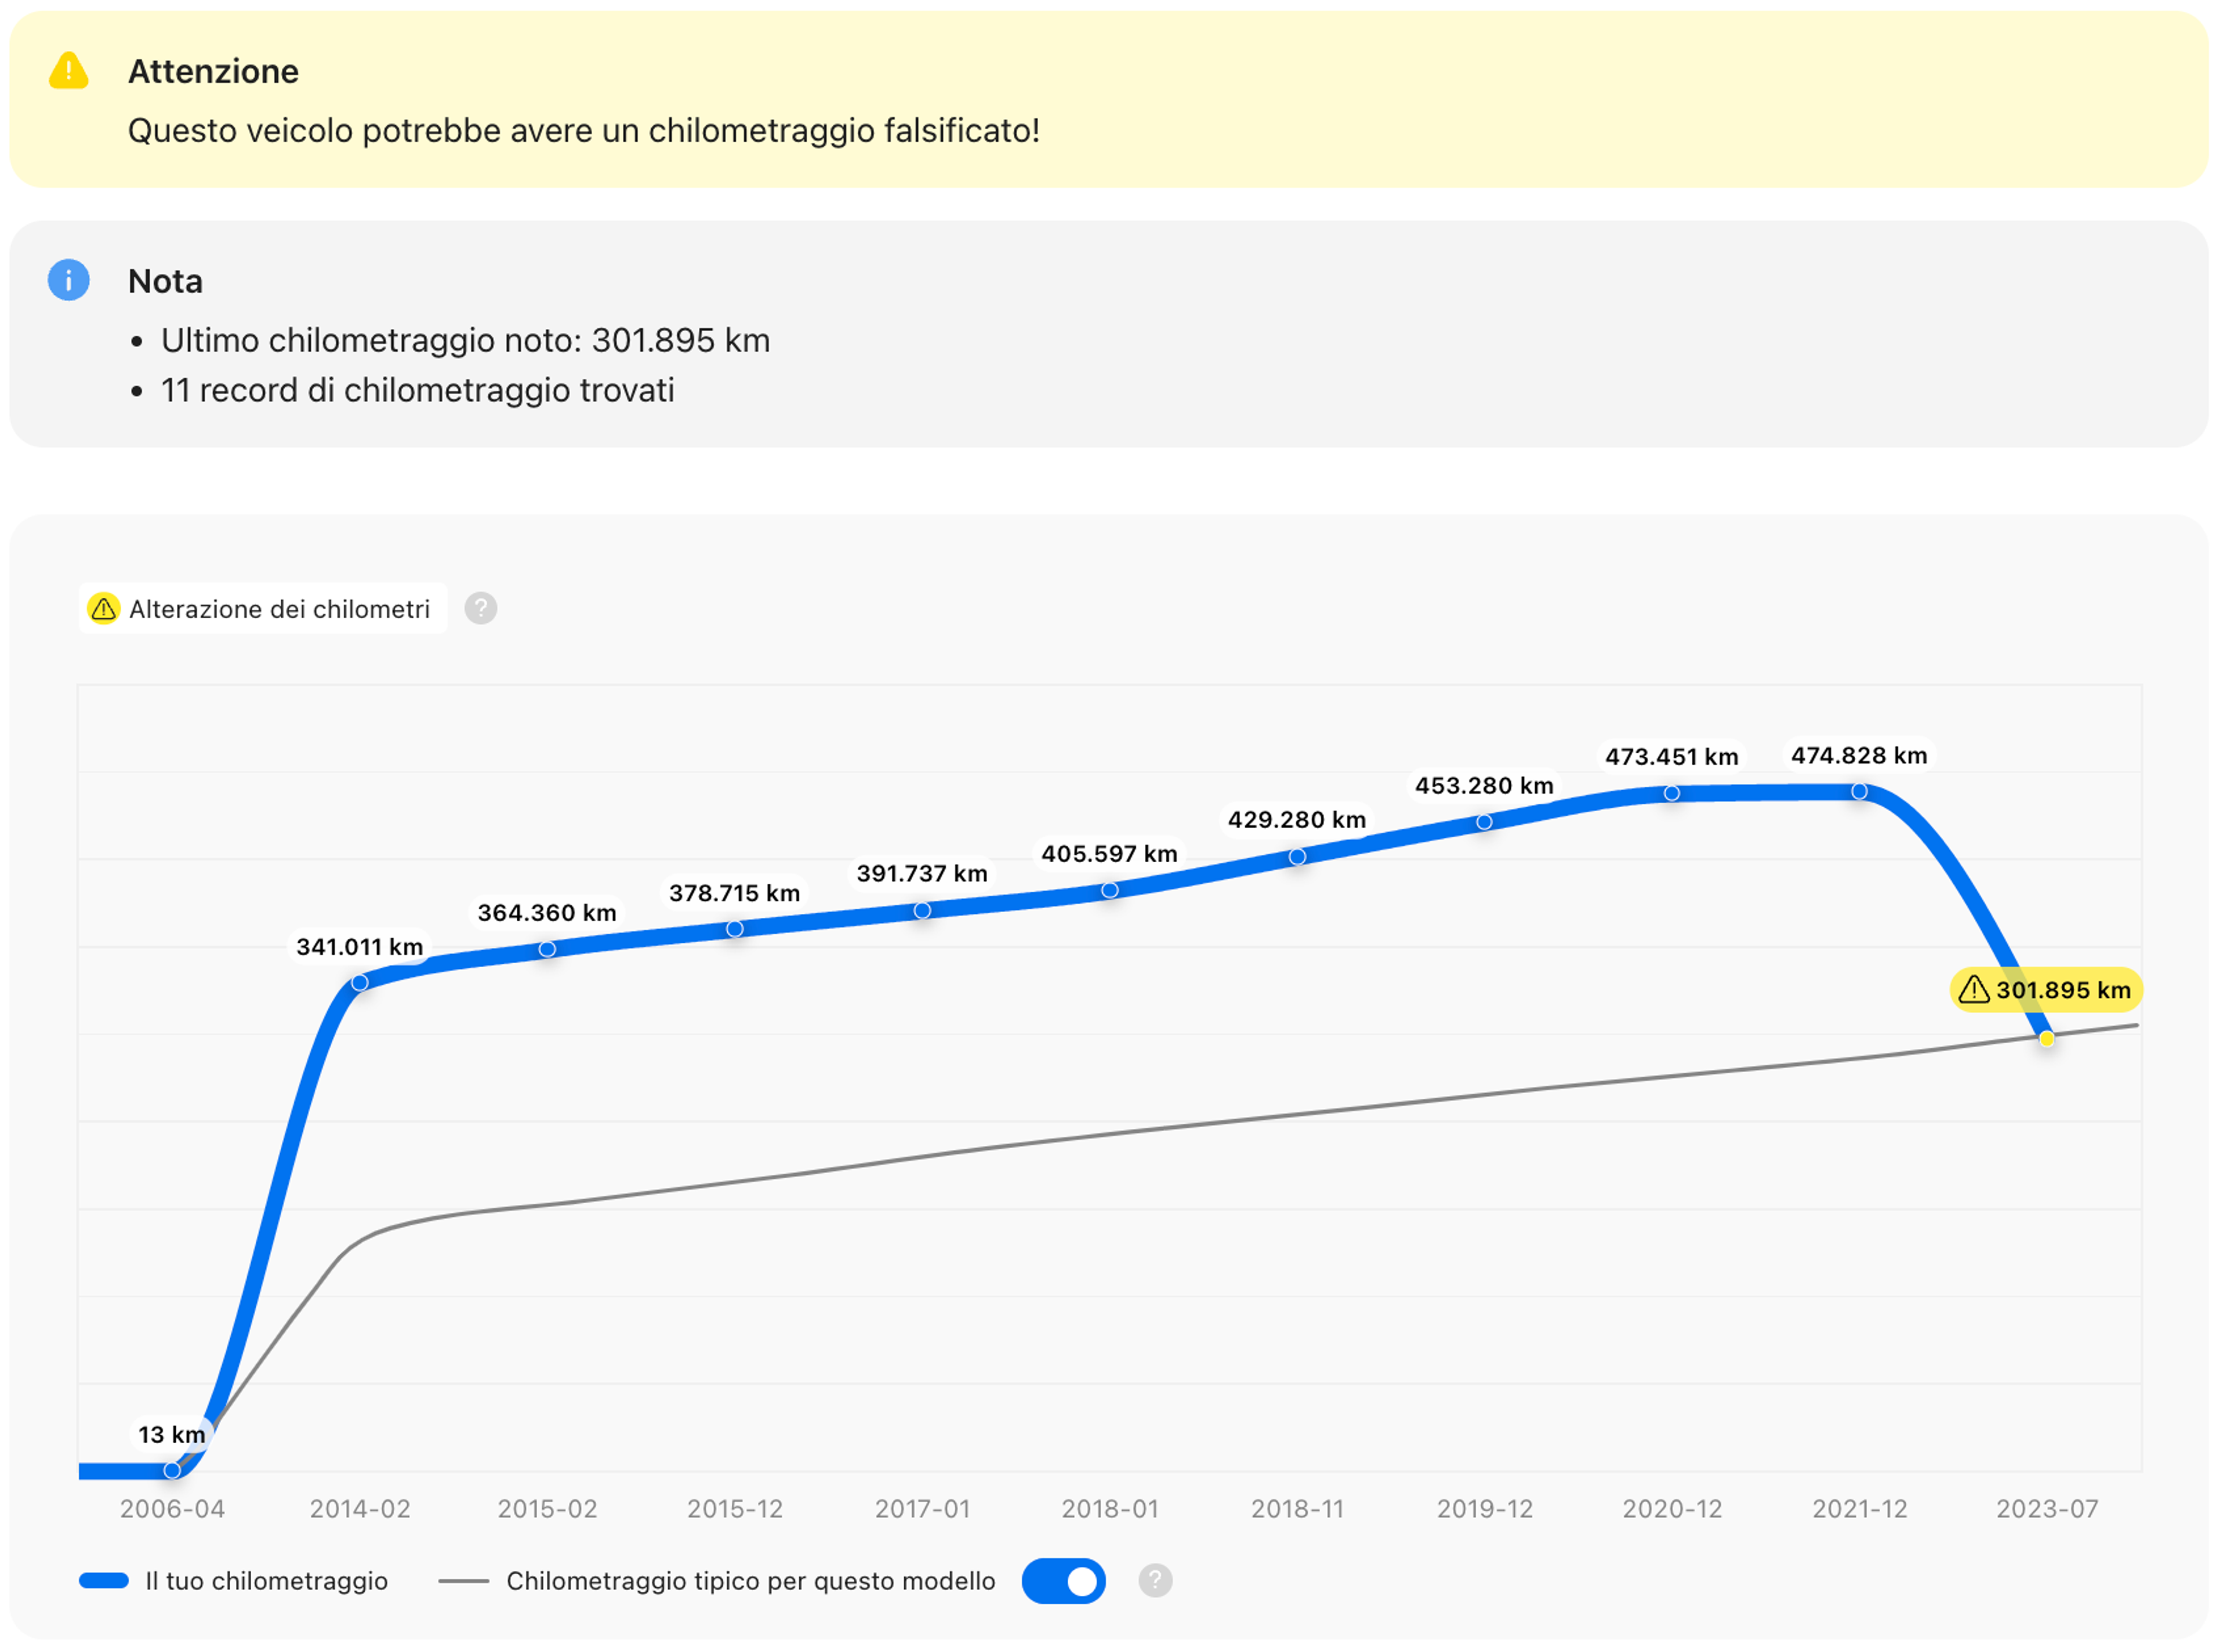The width and height of the screenshot is (2227, 1652).
Task: Click the 453.280 km value label
Action: click(x=1485, y=786)
